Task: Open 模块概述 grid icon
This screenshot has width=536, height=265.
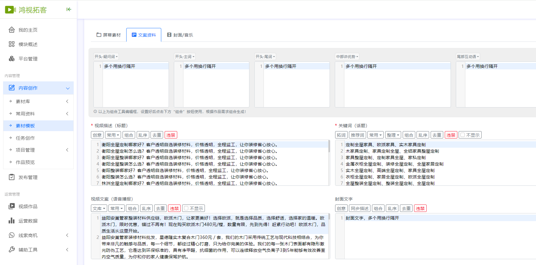Action: [x=12, y=44]
